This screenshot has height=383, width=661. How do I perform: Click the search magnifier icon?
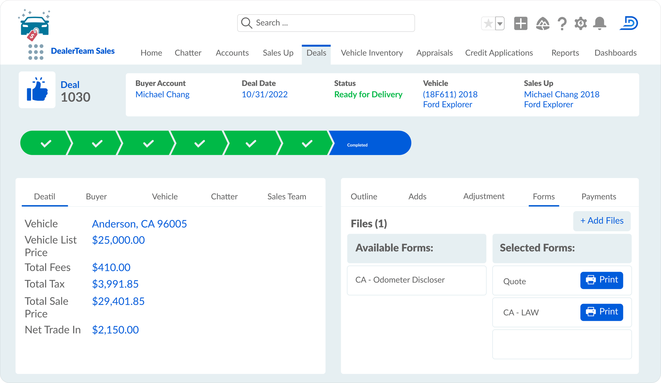tap(247, 23)
